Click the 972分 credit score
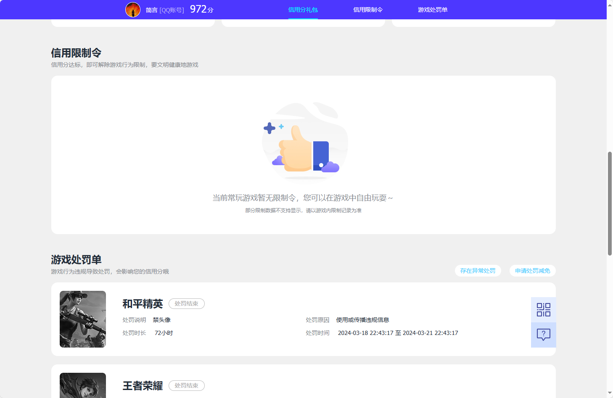The height and width of the screenshot is (398, 613). click(x=201, y=9)
